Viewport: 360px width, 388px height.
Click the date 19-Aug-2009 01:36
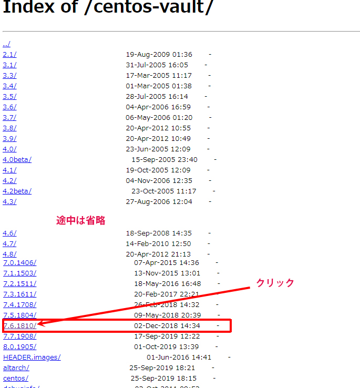point(159,55)
